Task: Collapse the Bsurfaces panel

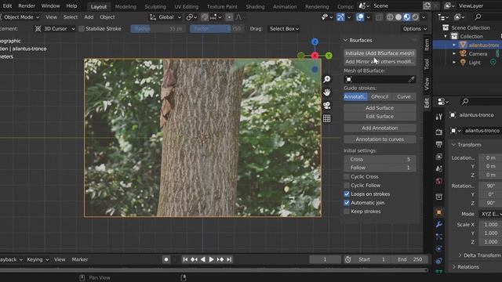Action: [345, 40]
